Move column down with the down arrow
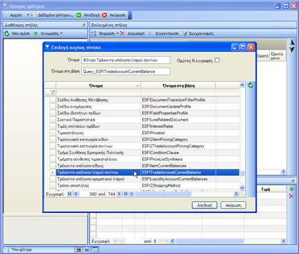The width and height of the screenshot is (299, 254). (x=292, y=50)
